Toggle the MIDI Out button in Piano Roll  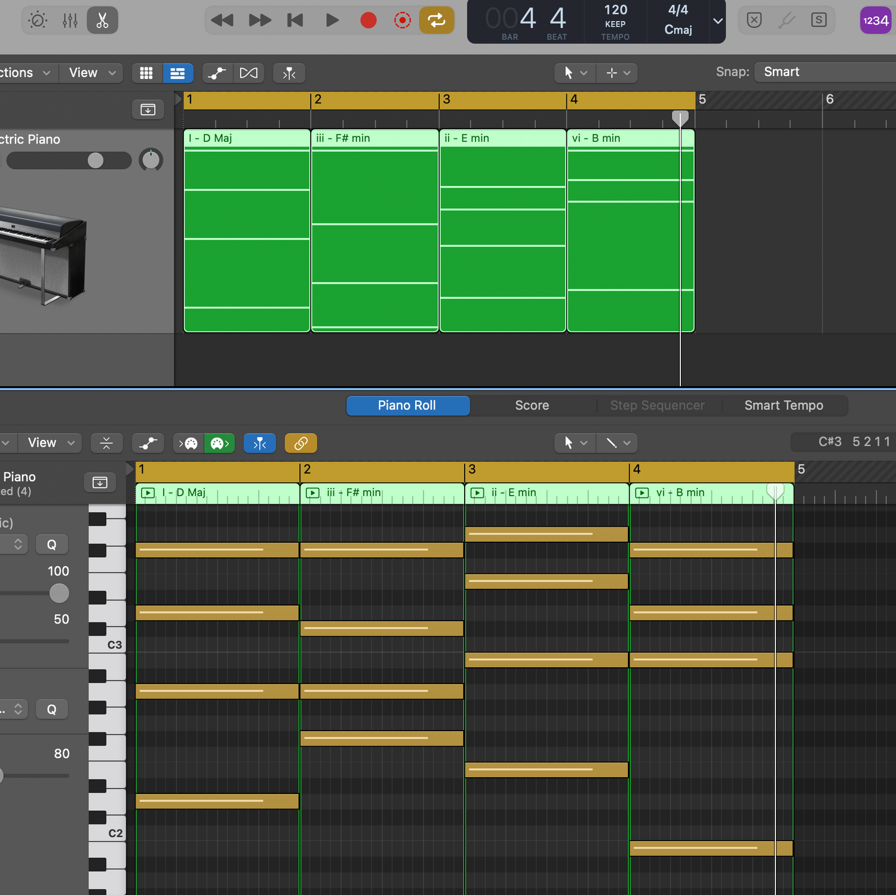(x=220, y=443)
